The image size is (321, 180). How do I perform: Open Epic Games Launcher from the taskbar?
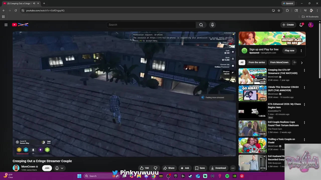point(176,176)
